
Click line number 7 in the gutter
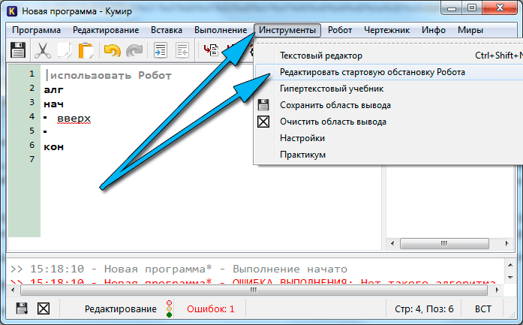click(x=32, y=159)
